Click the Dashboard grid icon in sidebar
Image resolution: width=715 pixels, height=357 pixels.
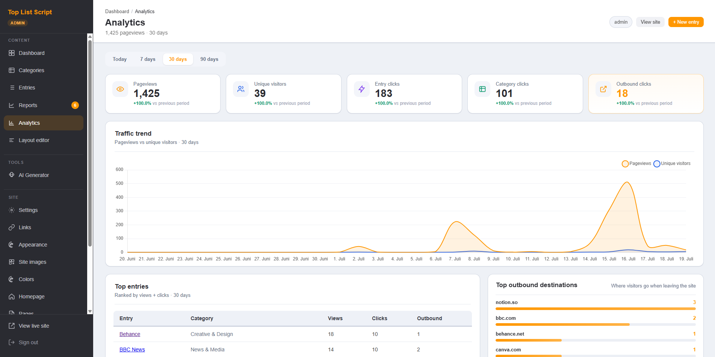coord(12,53)
